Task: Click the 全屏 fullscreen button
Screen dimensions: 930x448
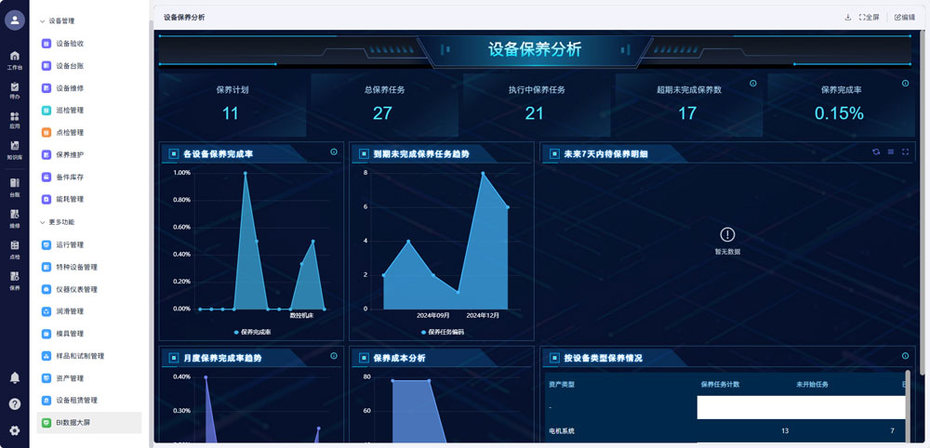Action: tap(870, 17)
